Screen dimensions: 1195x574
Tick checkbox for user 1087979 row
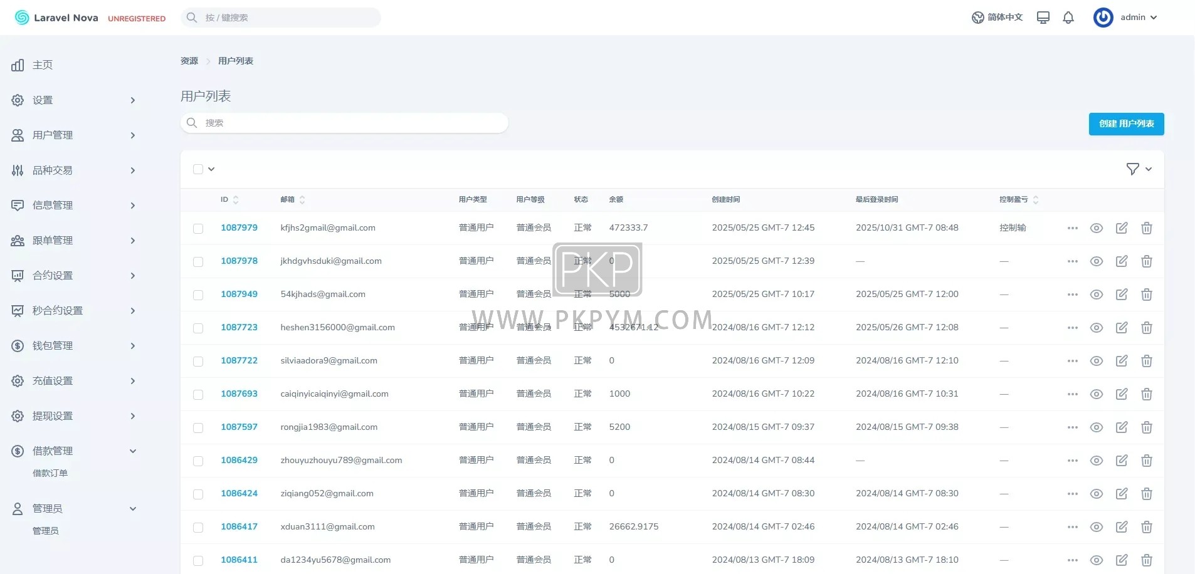coord(198,229)
